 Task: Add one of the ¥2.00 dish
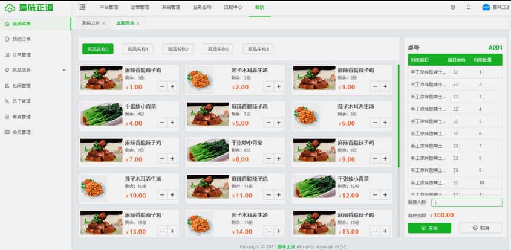click(x=279, y=86)
